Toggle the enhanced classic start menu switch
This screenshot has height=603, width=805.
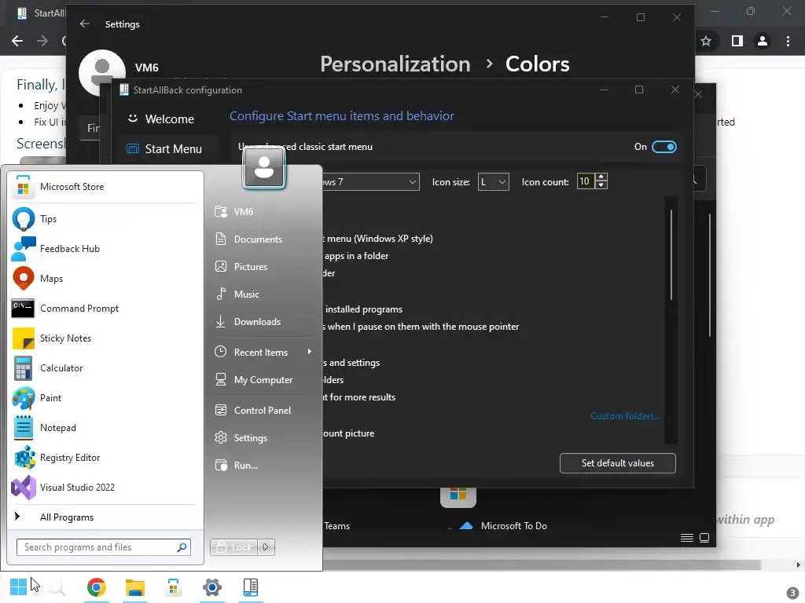663,147
